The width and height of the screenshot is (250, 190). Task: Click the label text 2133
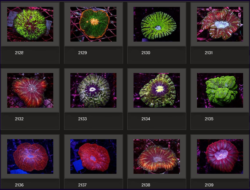(82, 119)
